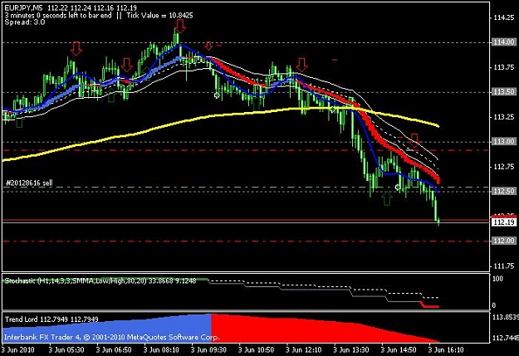519x356 pixels.
Task: Select the 112.75 price axis label
Action: pos(504,167)
